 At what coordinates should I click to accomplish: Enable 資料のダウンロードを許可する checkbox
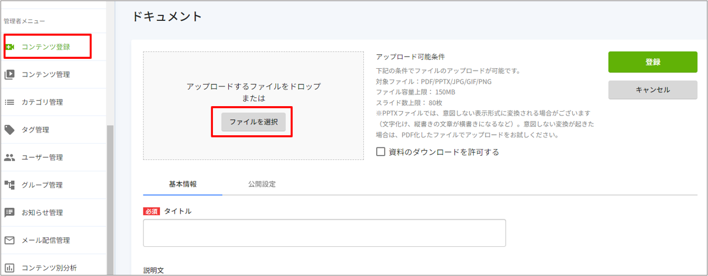click(380, 152)
